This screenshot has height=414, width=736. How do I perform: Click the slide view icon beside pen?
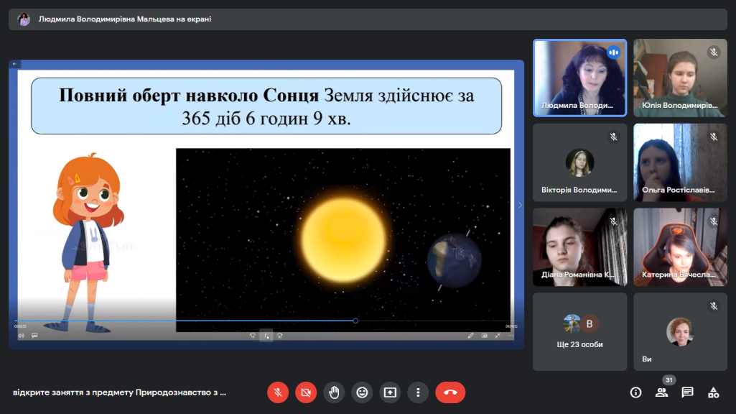point(485,336)
